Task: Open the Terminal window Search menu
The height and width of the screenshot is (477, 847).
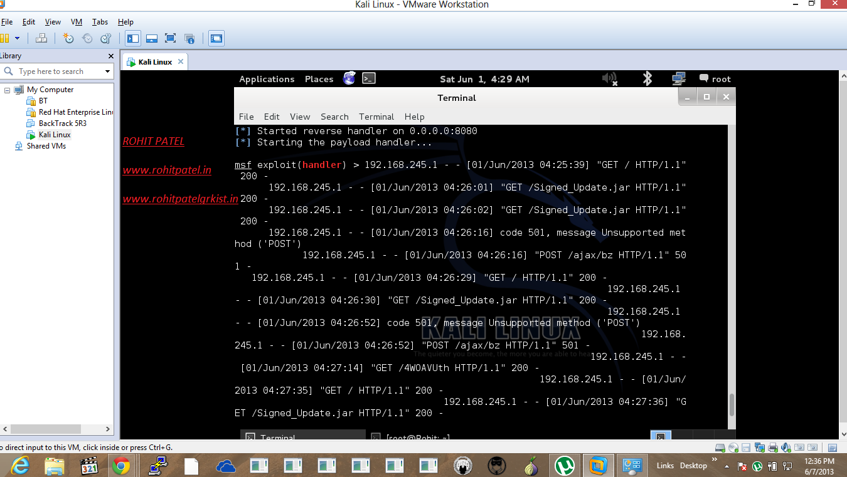Action: [x=334, y=117]
